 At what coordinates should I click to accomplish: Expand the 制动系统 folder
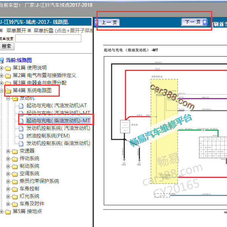click(8, 166)
